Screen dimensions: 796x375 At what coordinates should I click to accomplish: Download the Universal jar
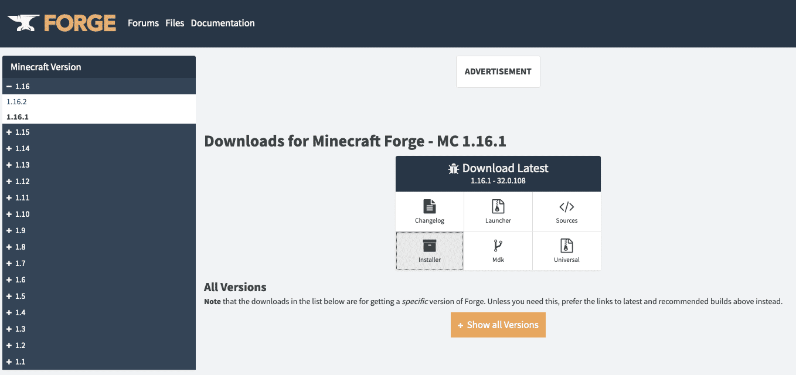[x=566, y=251]
